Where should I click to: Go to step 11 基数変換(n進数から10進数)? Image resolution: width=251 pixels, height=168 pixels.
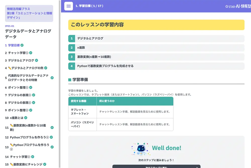pyautogui.click(x=29, y=128)
